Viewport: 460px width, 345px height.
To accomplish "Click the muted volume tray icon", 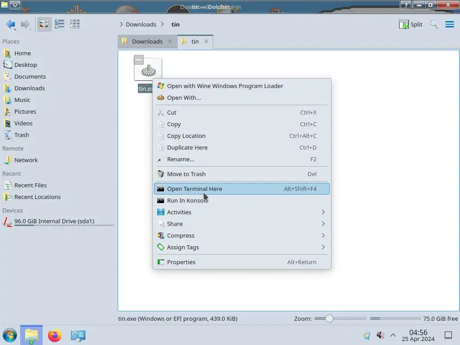I will [x=380, y=335].
